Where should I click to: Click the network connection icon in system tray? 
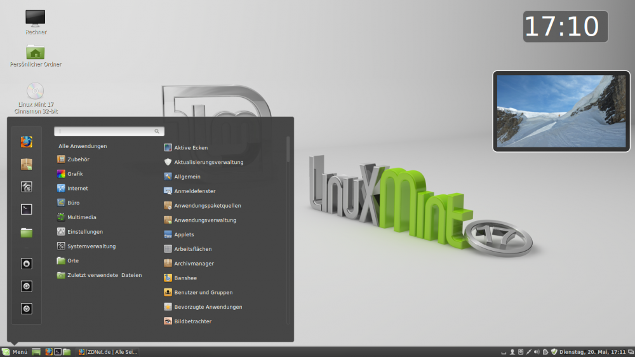coord(528,352)
